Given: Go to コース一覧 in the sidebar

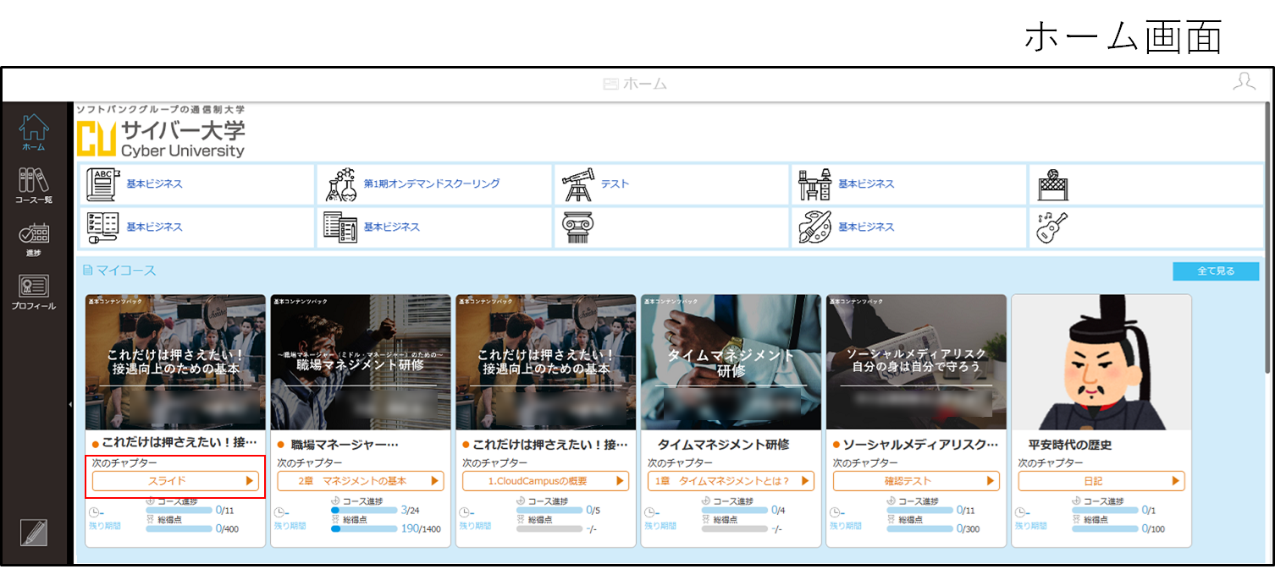Looking at the screenshot, I should pos(34,186).
